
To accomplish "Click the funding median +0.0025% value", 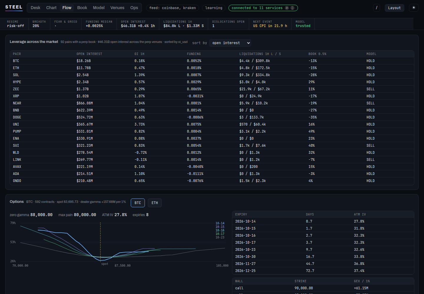I will point(94,26).
